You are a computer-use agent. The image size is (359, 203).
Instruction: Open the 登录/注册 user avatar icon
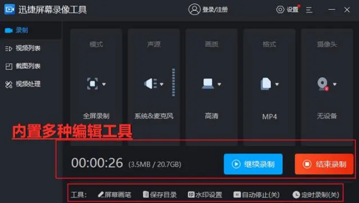[x=194, y=9]
